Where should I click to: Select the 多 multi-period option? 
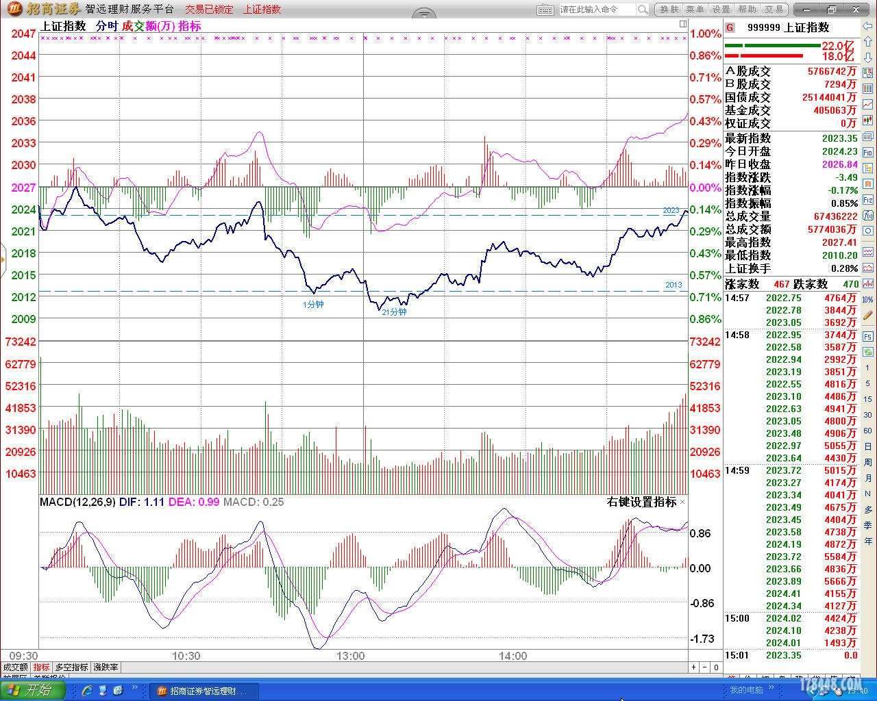(x=867, y=510)
